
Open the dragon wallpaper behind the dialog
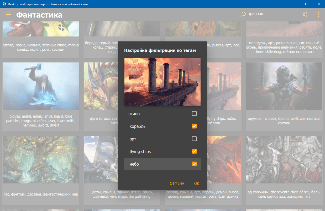(x=101, y=86)
